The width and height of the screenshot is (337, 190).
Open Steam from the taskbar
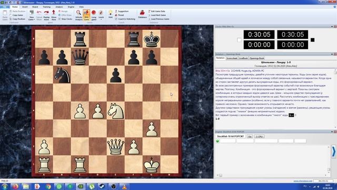click(x=102, y=186)
